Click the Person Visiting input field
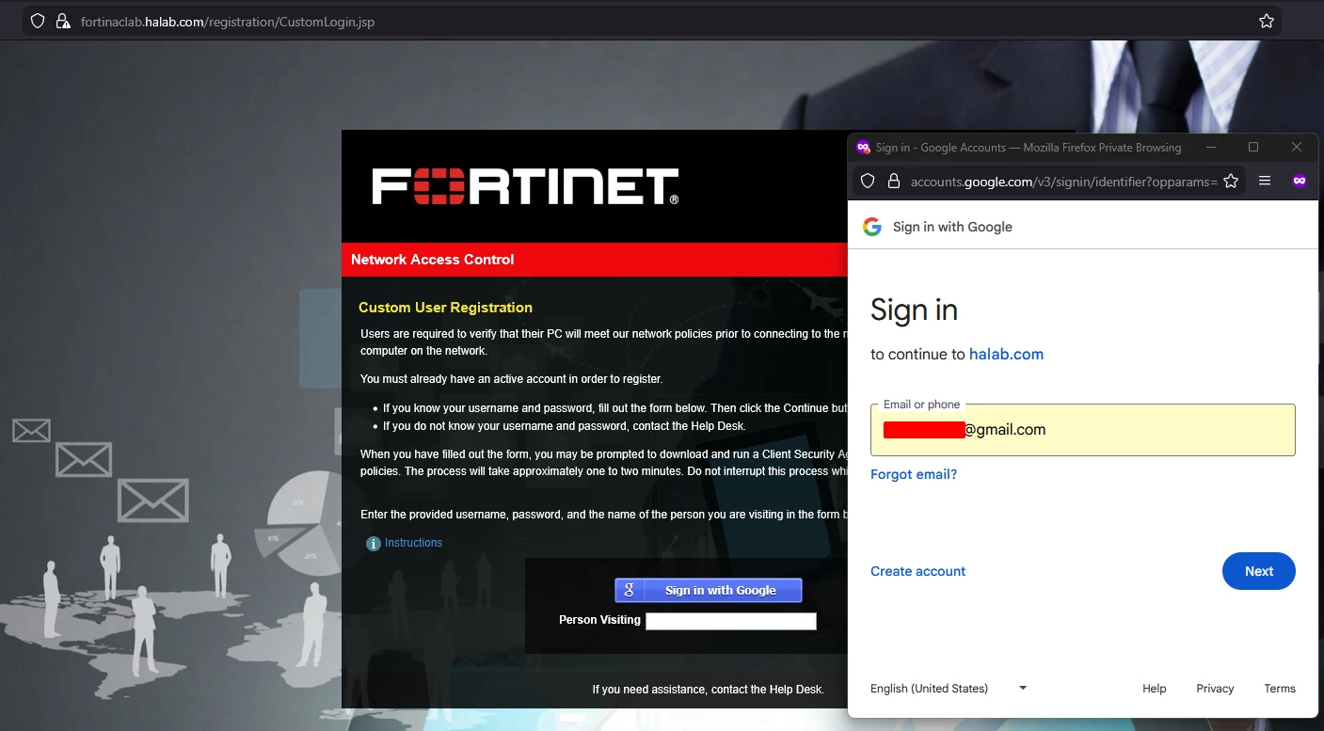This screenshot has height=731, width=1324. pyautogui.click(x=731, y=621)
